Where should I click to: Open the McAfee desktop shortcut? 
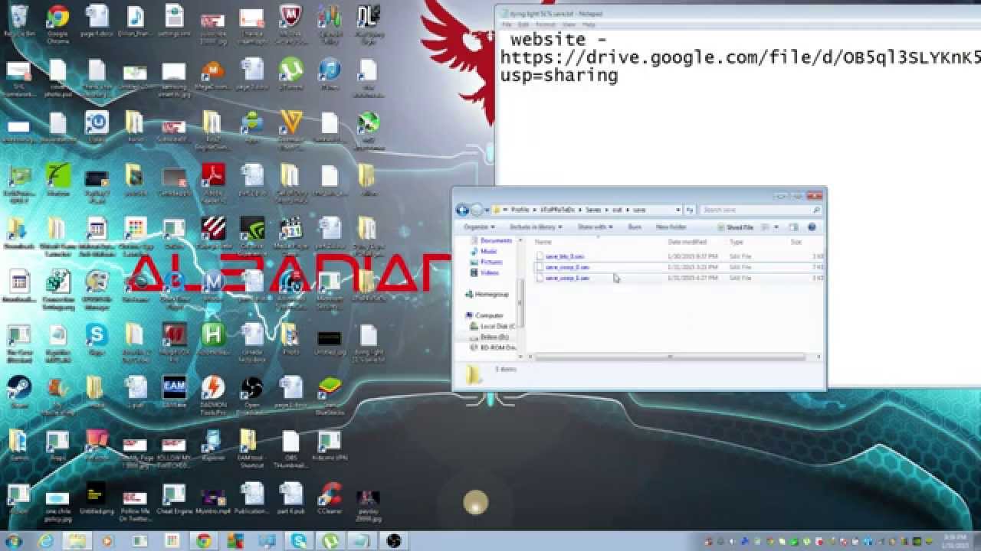point(290,23)
